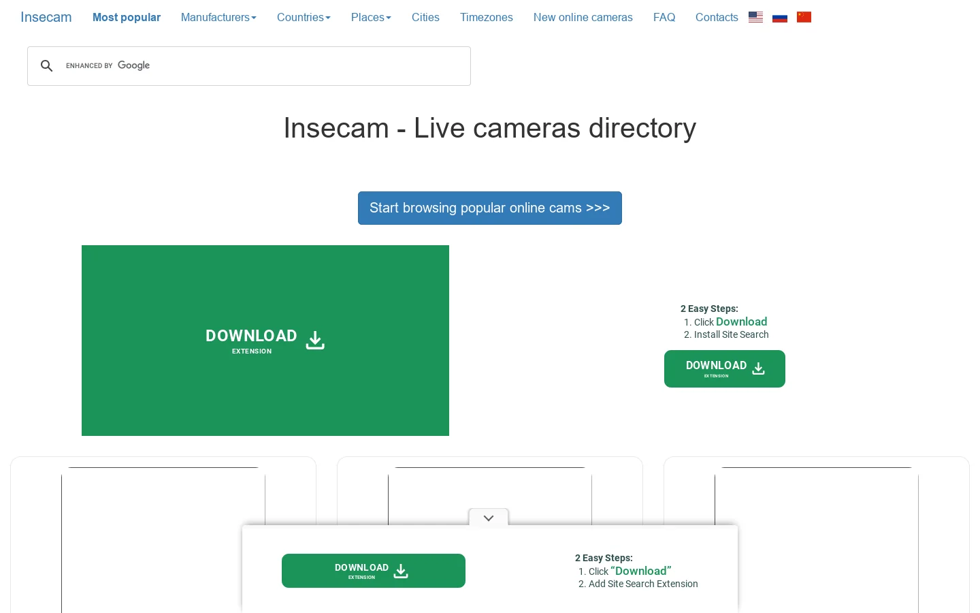
Task: Open the Manufacturers dropdown menu
Action: [x=218, y=17]
